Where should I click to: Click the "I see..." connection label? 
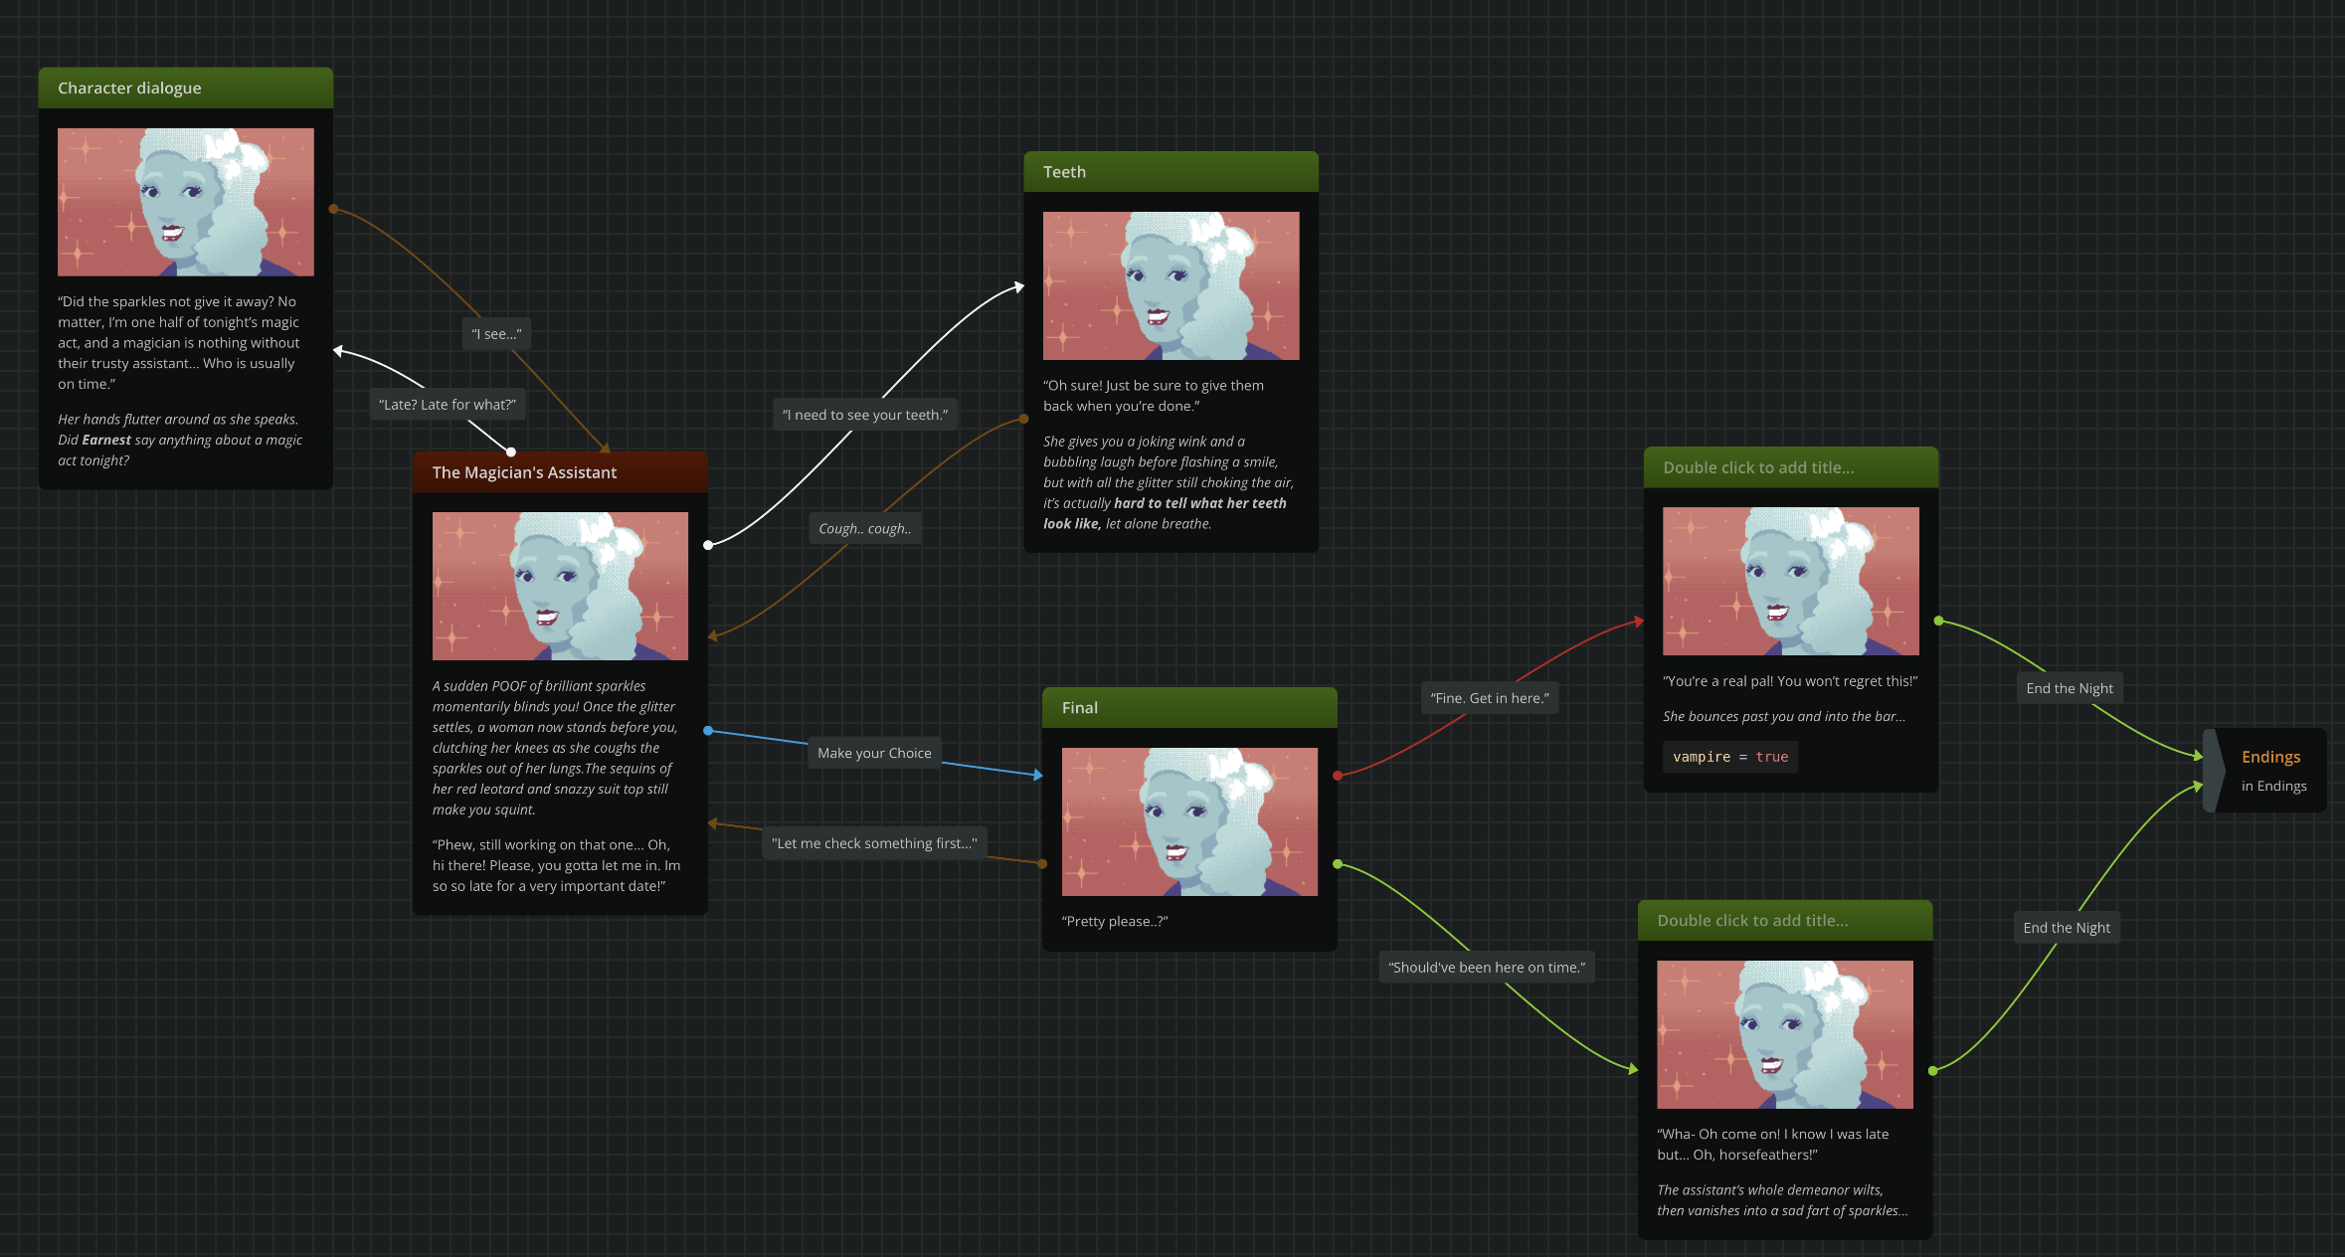[496, 334]
